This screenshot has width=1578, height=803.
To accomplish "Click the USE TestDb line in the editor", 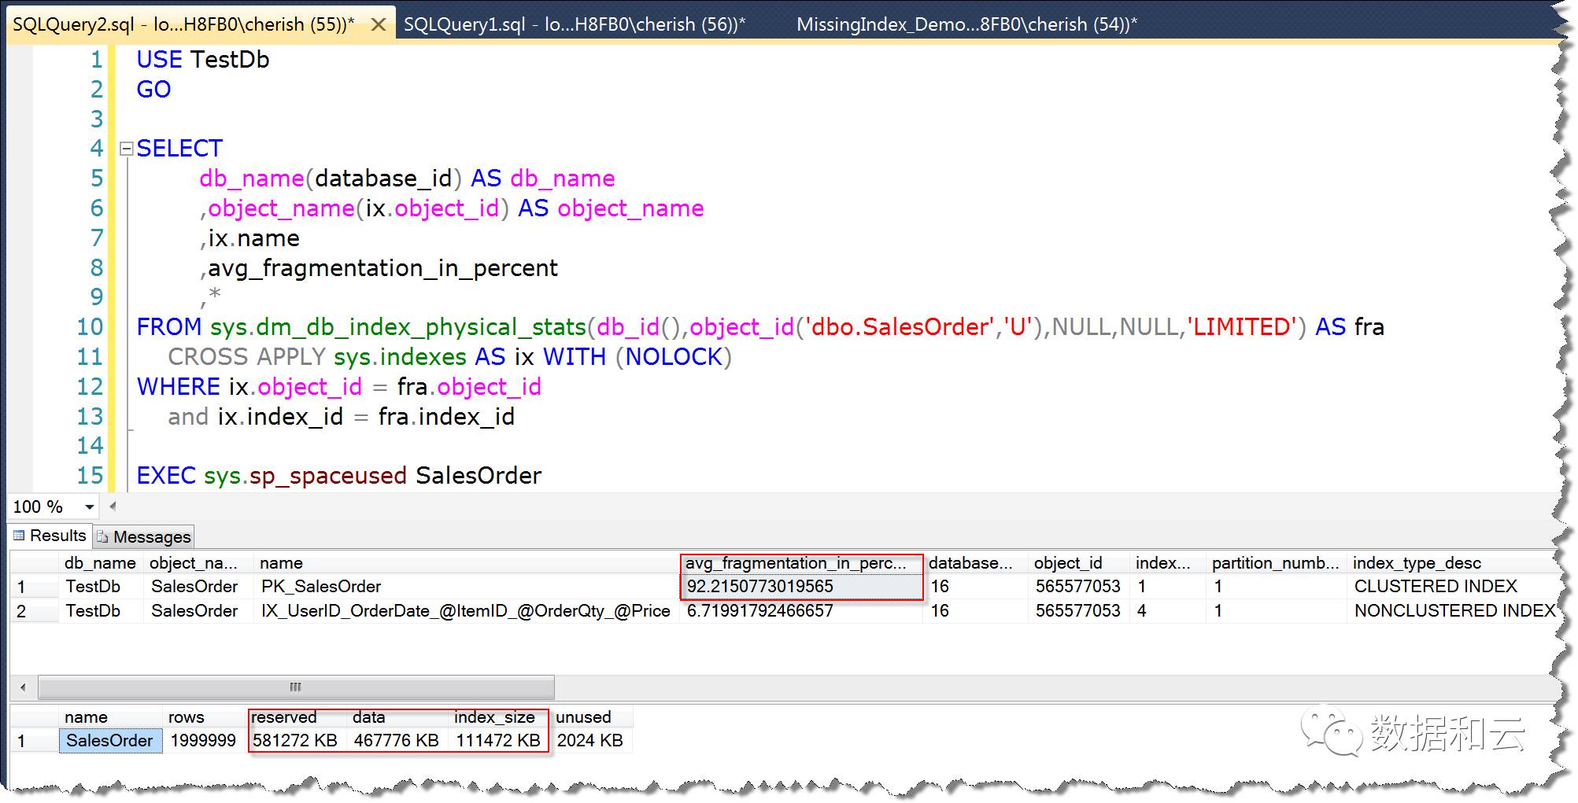I will tap(203, 60).
